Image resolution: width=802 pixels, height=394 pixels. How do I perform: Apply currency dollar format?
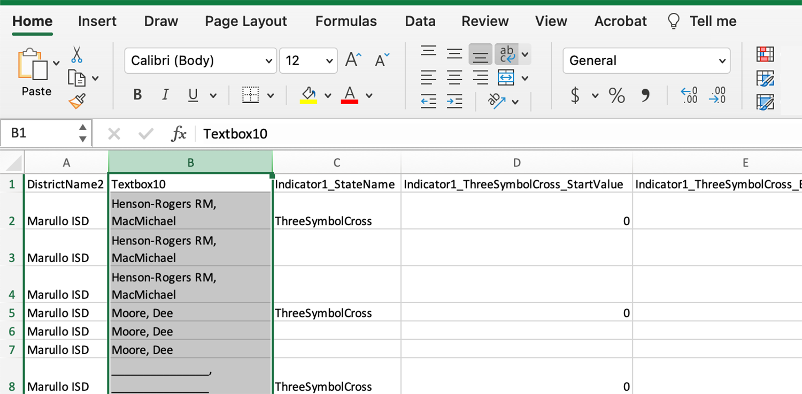(x=575, y=96)
